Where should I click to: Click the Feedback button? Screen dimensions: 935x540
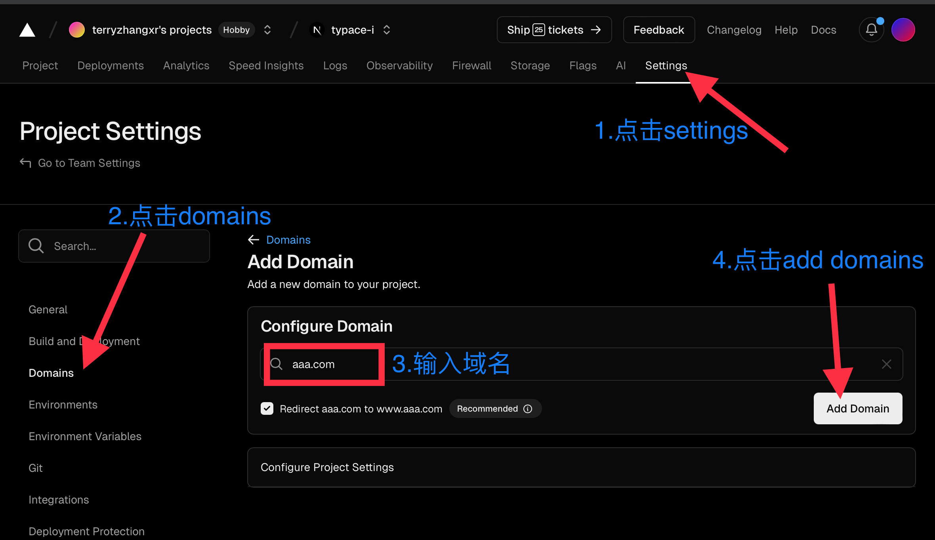point(659,30)
